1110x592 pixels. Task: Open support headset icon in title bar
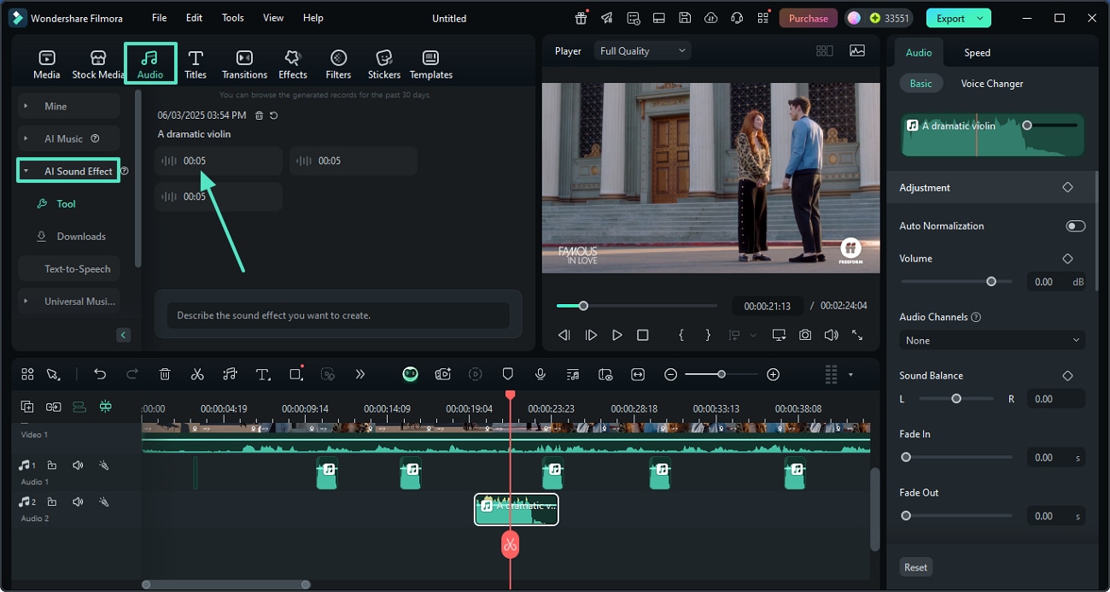(x=737, y=18)
